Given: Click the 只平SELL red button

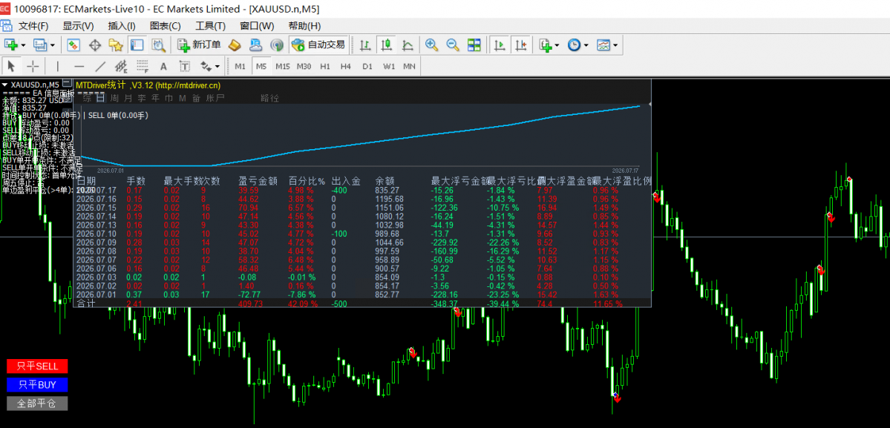Looking at the screenshot, I should pos(37,366).
